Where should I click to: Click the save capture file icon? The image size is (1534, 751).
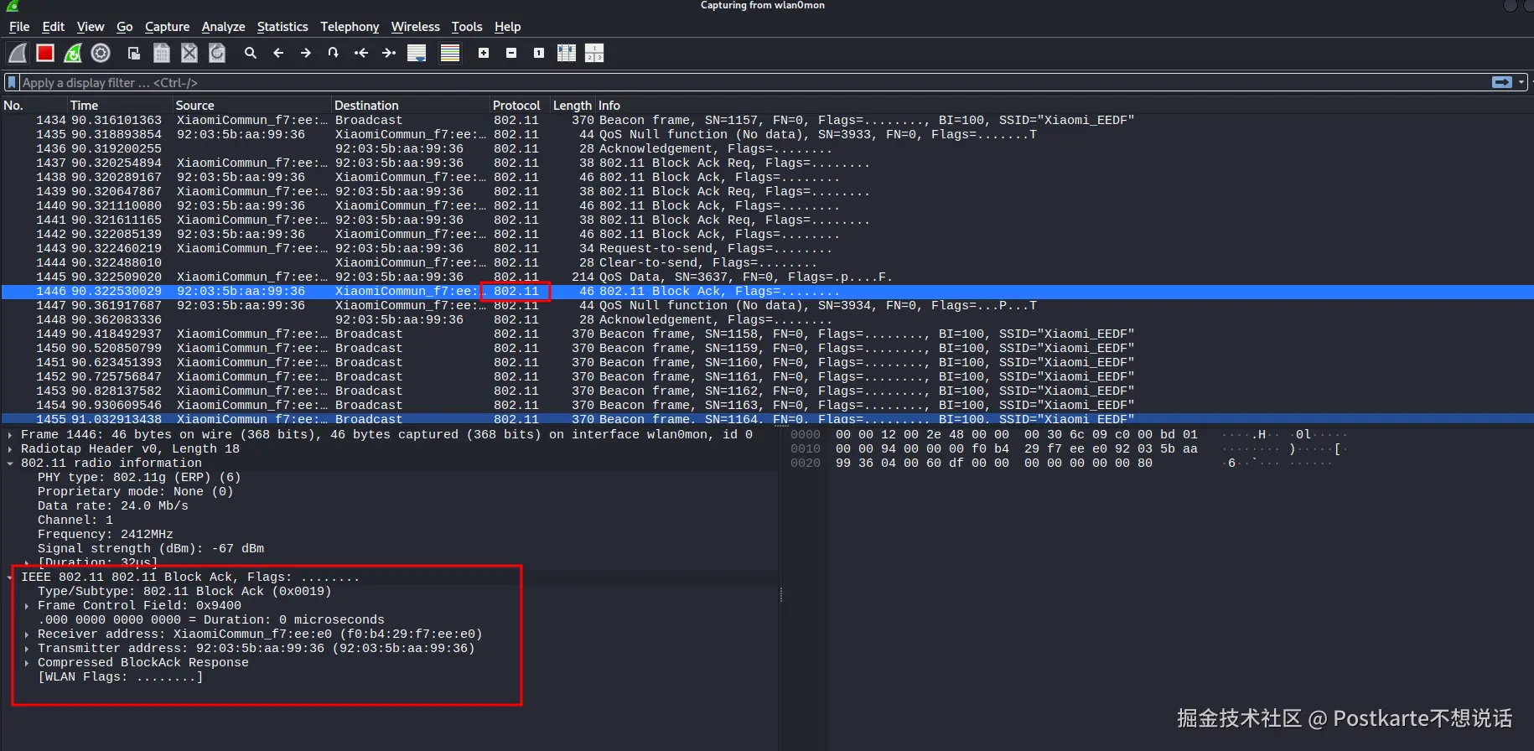point(162,53)
